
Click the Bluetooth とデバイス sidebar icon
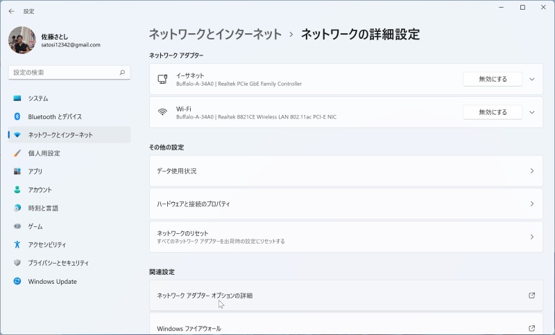click(x=17, y=117)
